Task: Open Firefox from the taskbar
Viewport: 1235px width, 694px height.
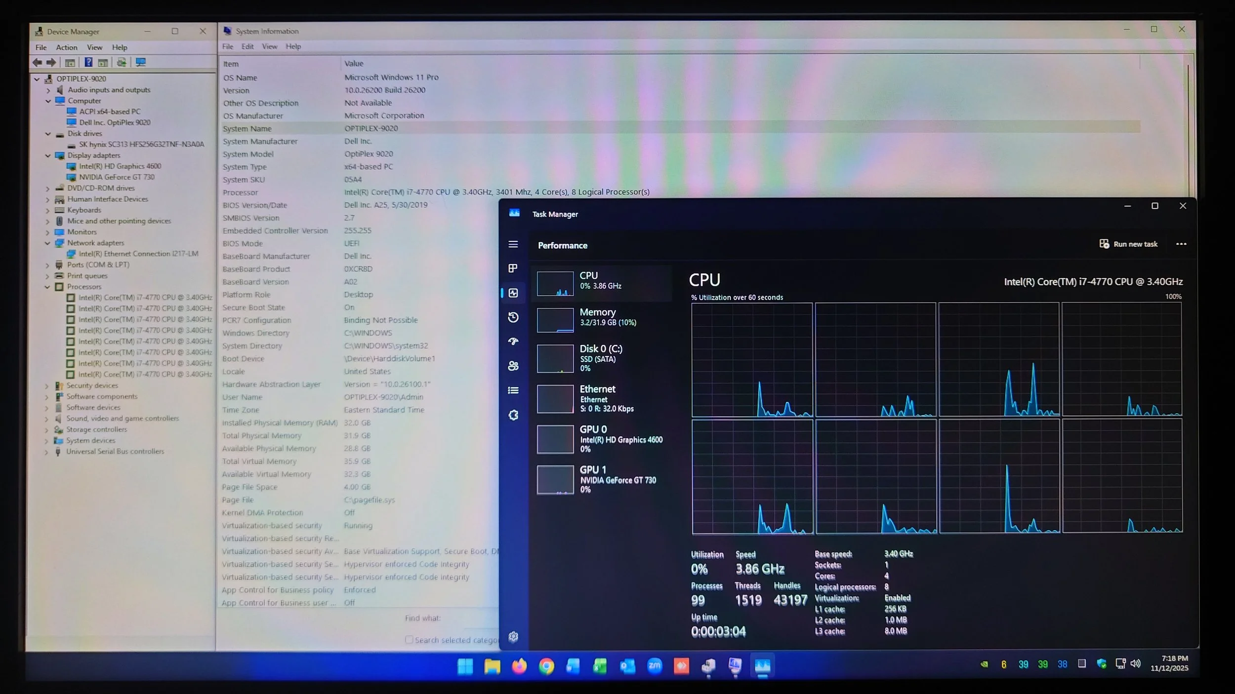Action: [x=519, y=666]
